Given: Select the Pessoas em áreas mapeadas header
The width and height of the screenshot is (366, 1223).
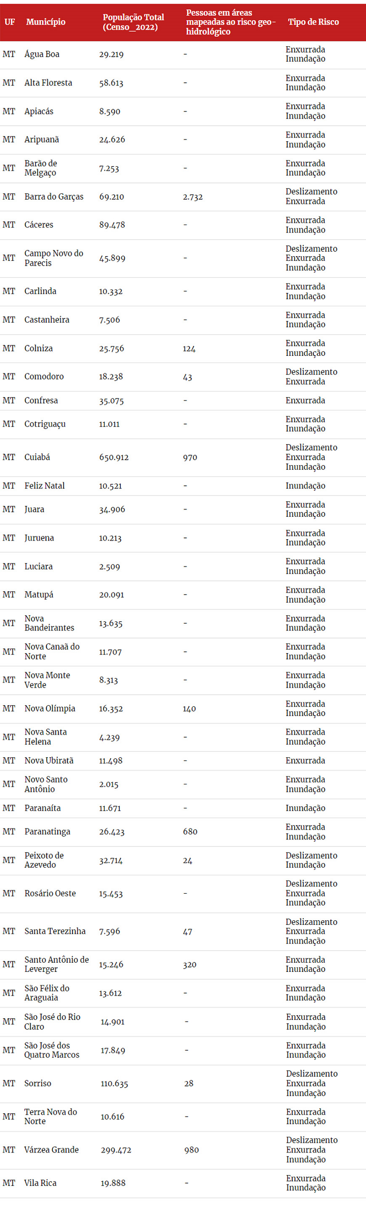Looking at the screenshot, I should pos(231,22).
